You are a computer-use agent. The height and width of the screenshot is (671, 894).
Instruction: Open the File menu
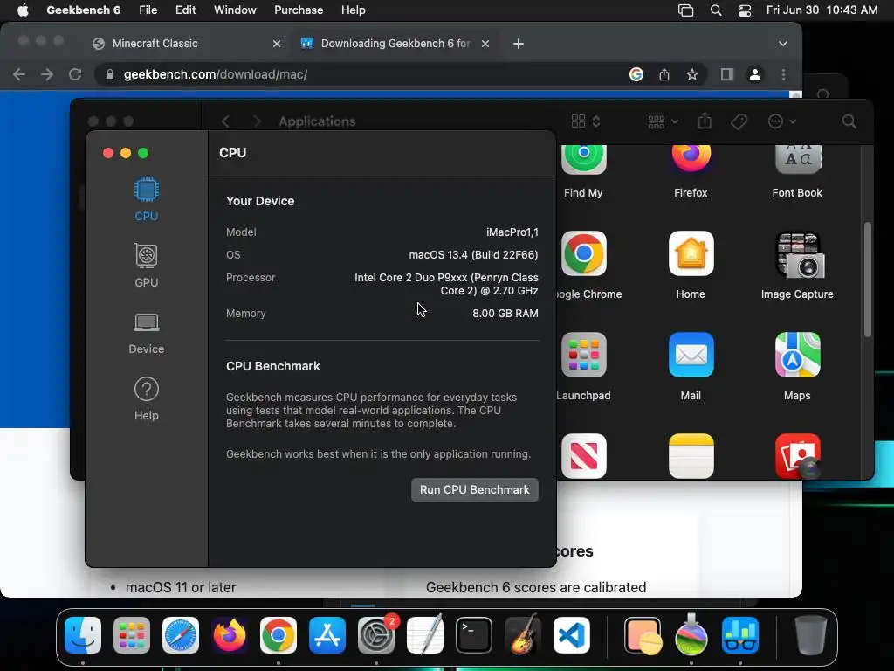pyautogui.click(x=148, y=10)
